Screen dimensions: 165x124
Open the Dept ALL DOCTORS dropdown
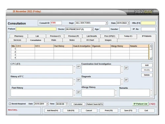pyautogui.click(x=106, y=23)
